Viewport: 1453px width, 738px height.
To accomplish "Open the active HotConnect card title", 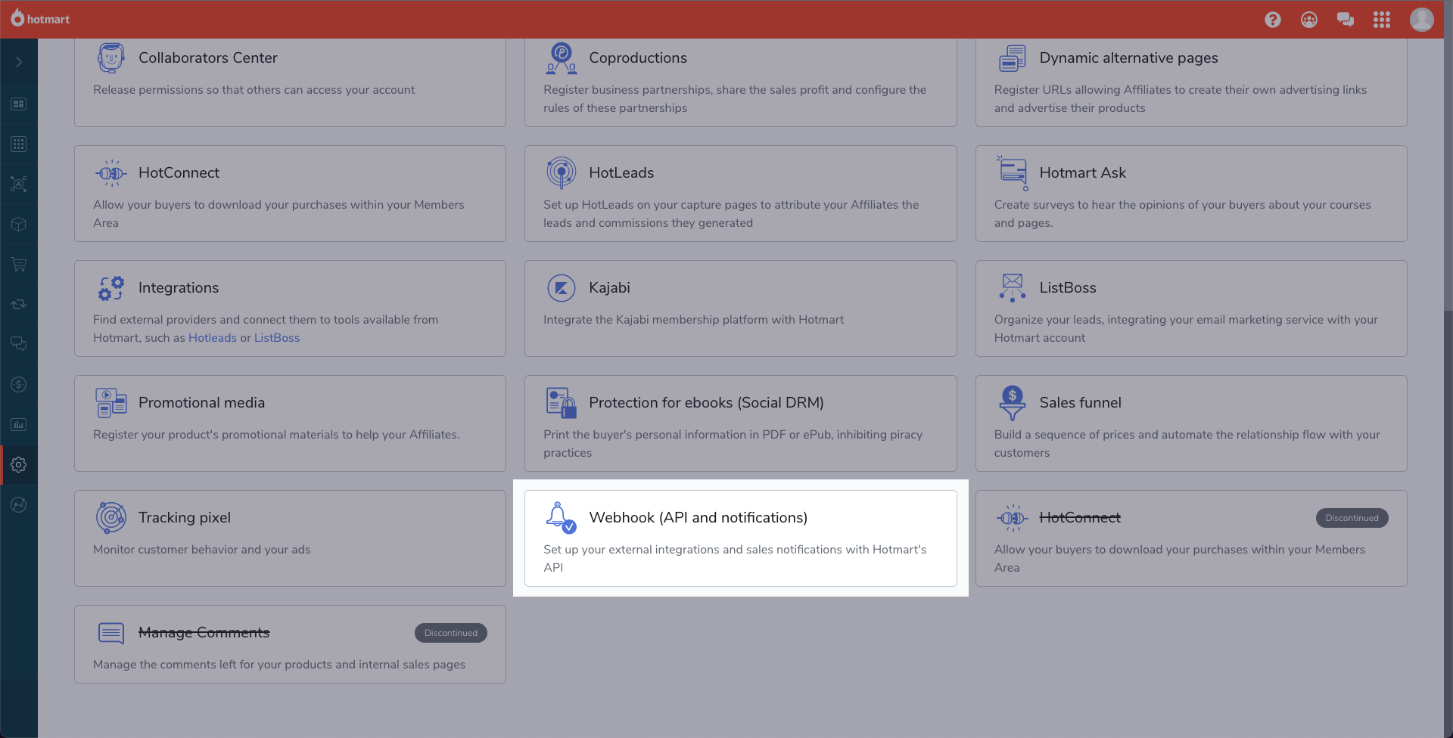I will 179,173.
